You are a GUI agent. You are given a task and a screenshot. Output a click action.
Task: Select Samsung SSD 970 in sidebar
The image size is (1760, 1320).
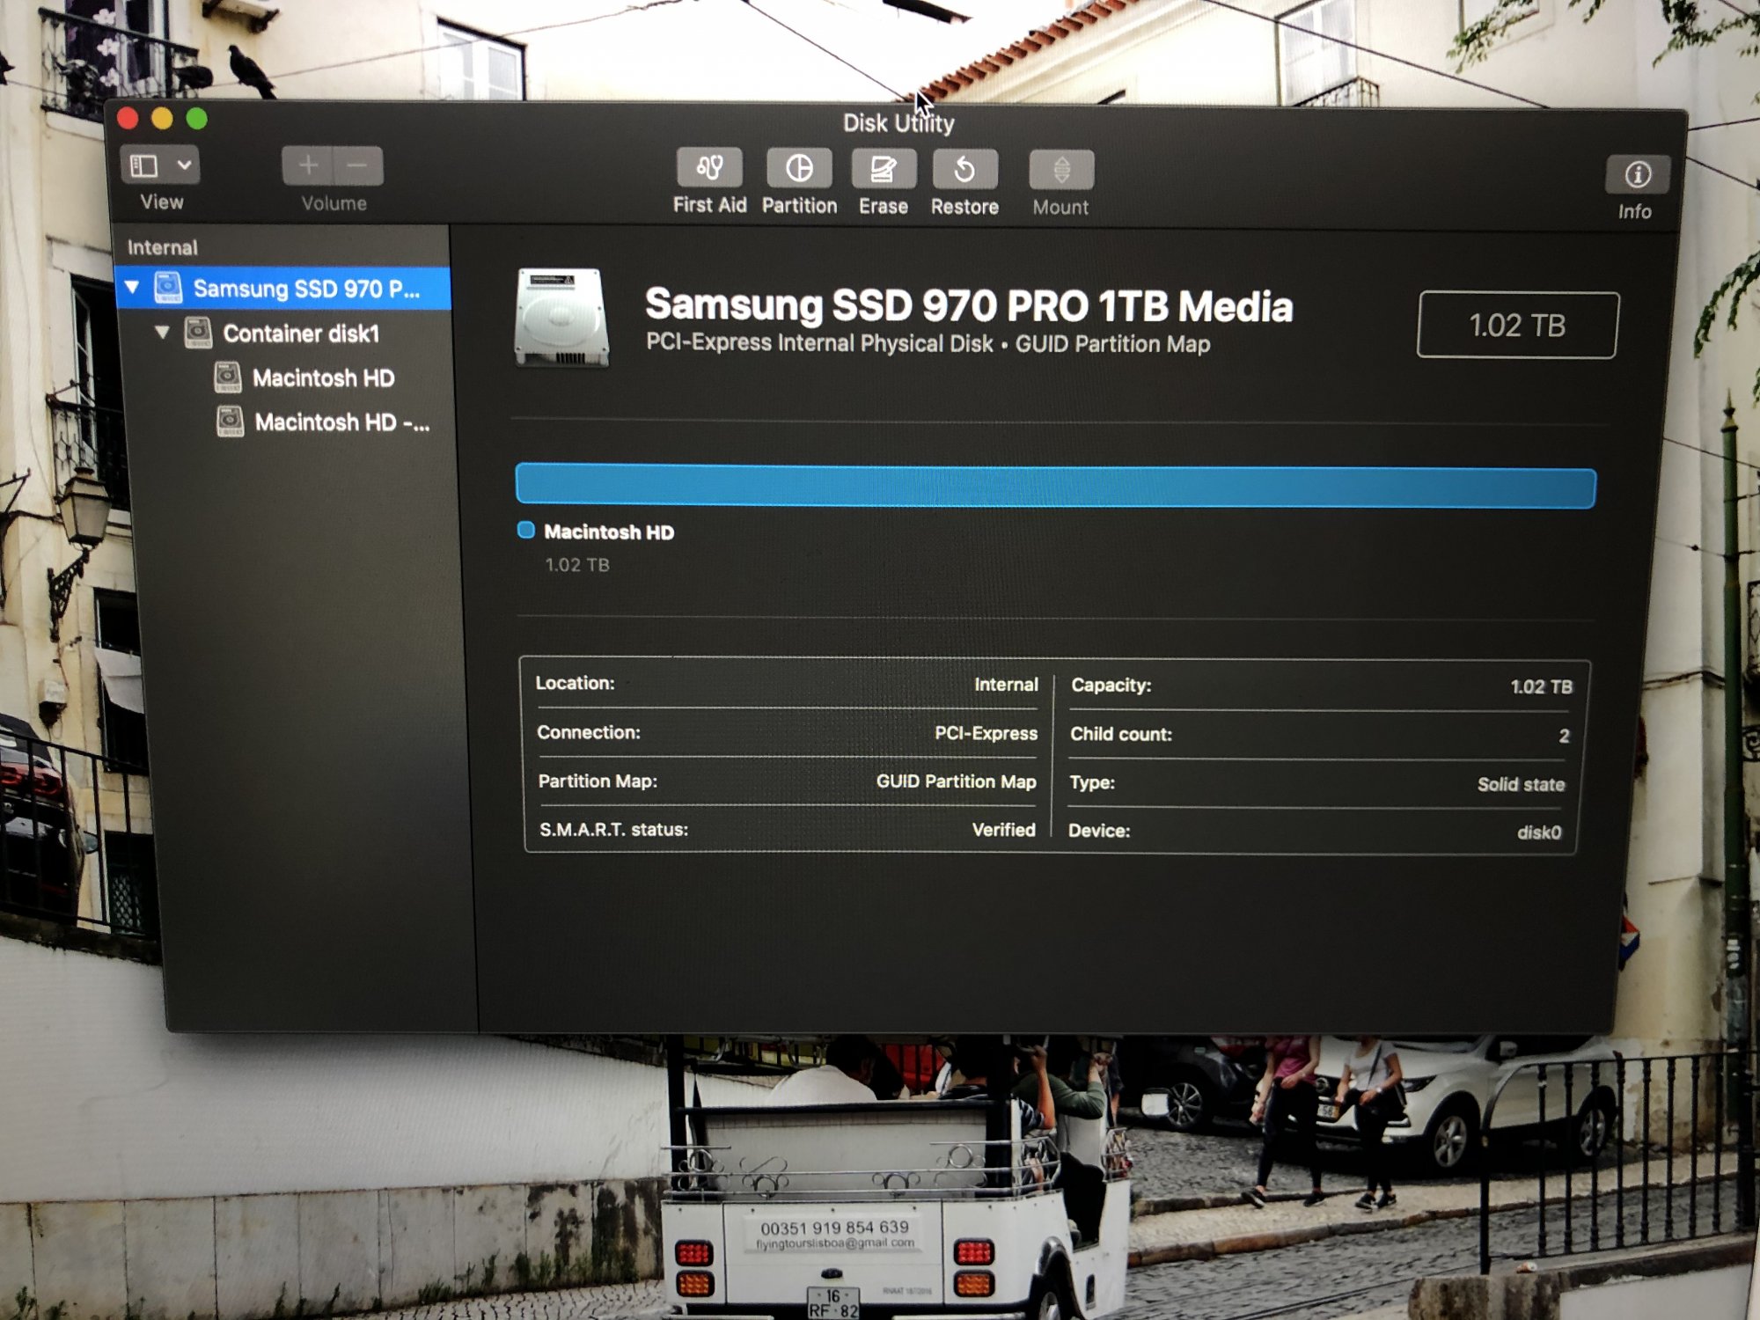[x=305, y=289]
